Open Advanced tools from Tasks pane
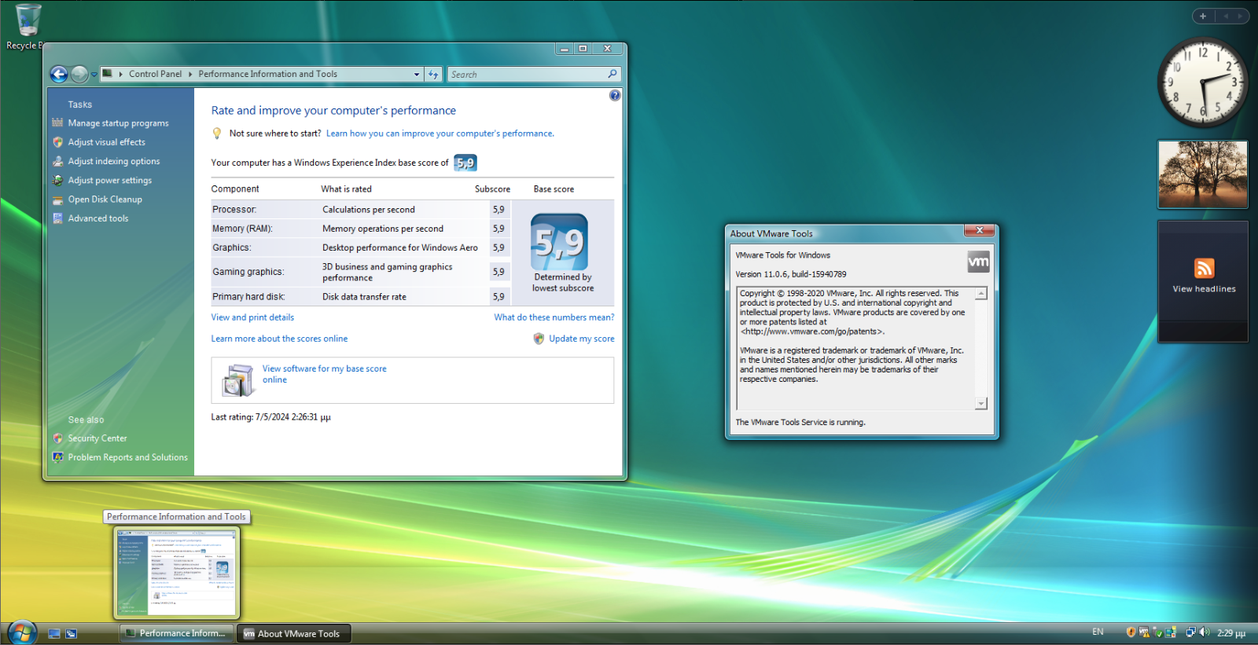The width and height of the screenshot is (1258, 645). (x=97, y=218)
